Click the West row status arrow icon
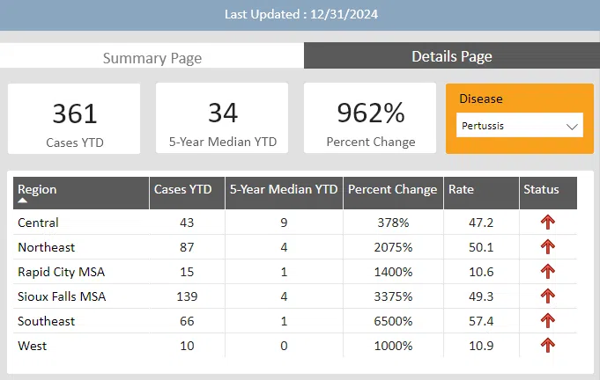600x380 pixels. click(x=548, y=346)
